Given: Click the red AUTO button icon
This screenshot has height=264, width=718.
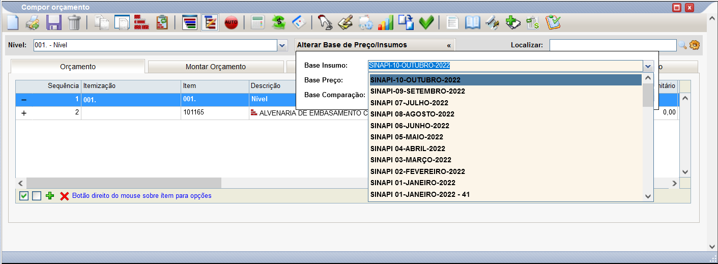Looking at the screenshot, I should click(231, 22).
